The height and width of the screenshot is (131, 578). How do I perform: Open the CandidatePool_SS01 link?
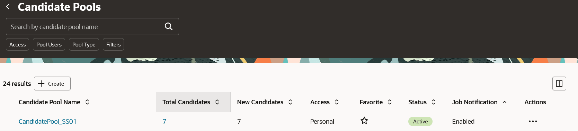tap(47, 121)
